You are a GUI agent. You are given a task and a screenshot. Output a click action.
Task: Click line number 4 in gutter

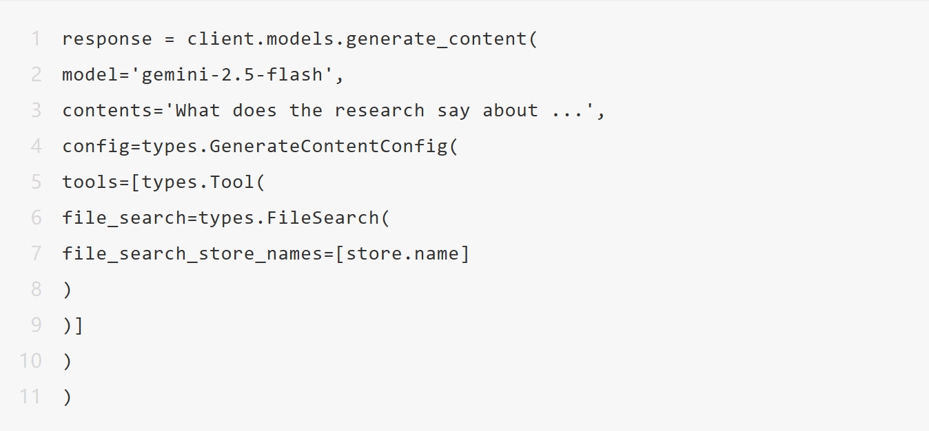click(x=36, y=146)
